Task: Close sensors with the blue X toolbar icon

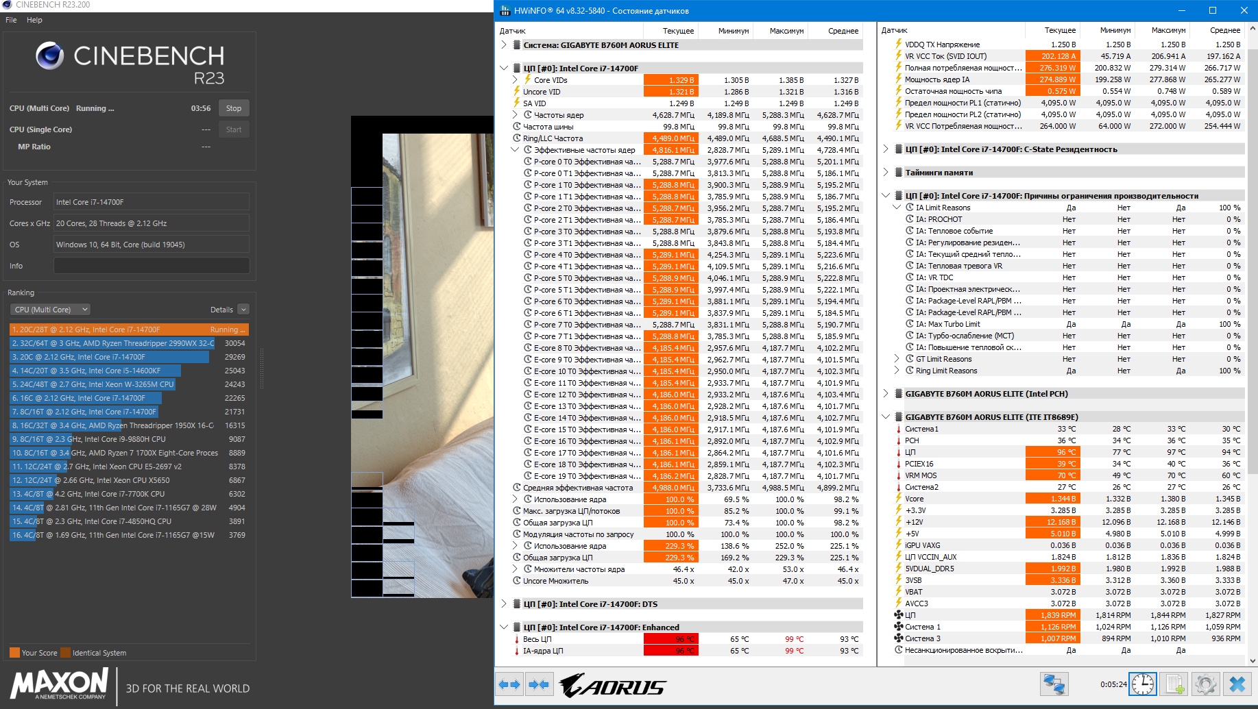Action: [1237, 684]
